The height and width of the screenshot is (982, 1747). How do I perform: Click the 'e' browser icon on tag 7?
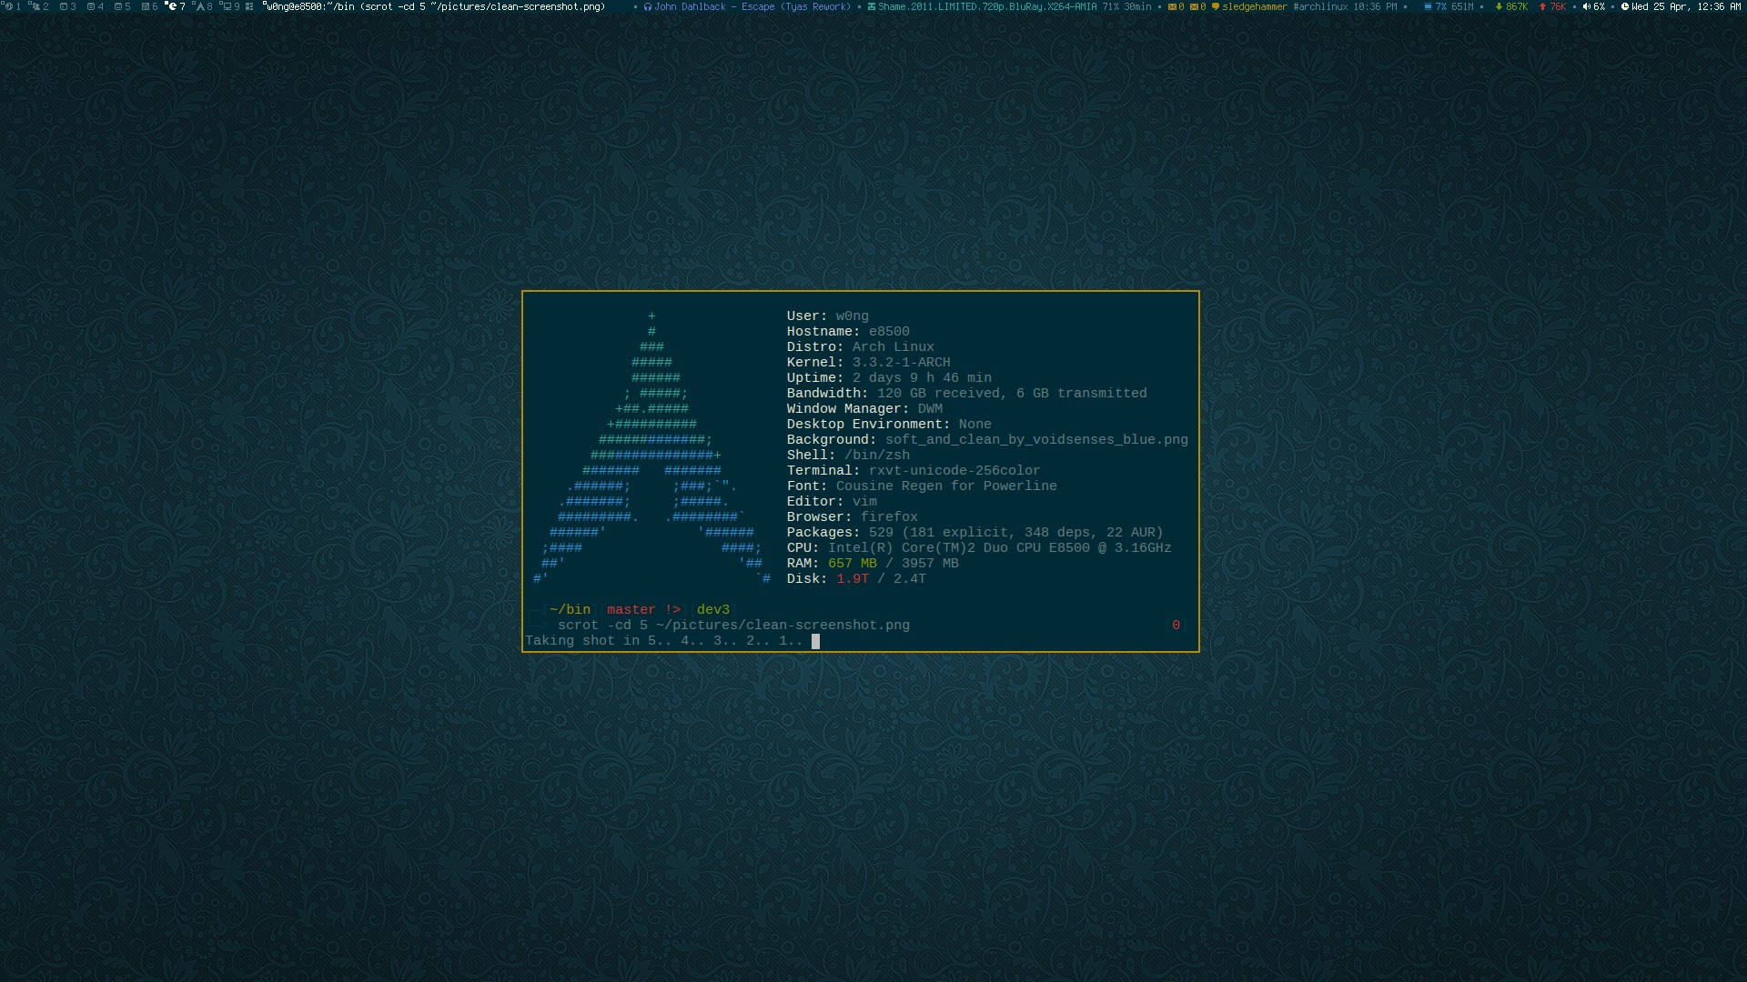pyautogui.click(x=173, y=8)
